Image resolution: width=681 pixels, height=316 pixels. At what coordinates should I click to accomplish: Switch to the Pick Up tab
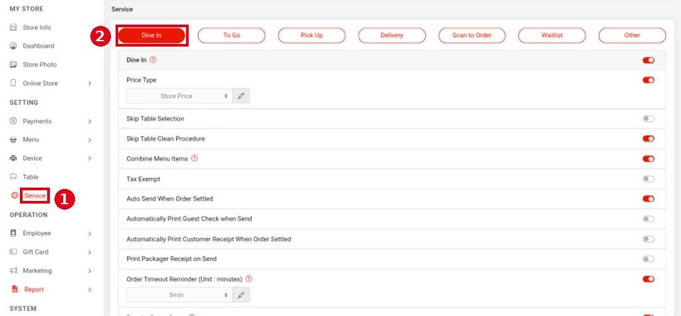point(312,35)
